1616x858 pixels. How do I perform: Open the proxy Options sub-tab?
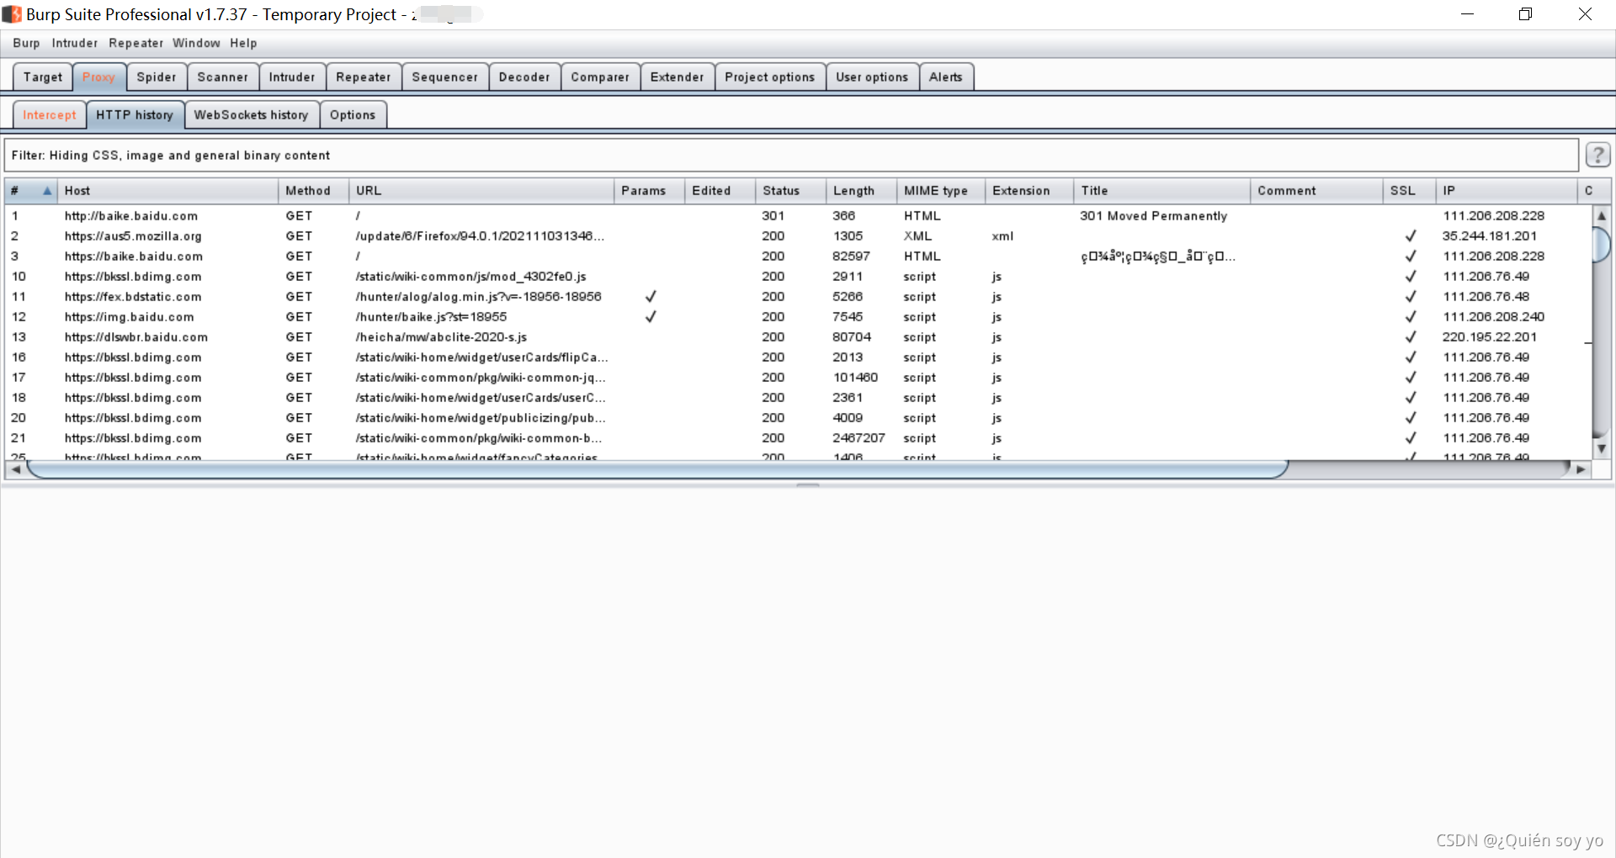(x=353, y=114)
